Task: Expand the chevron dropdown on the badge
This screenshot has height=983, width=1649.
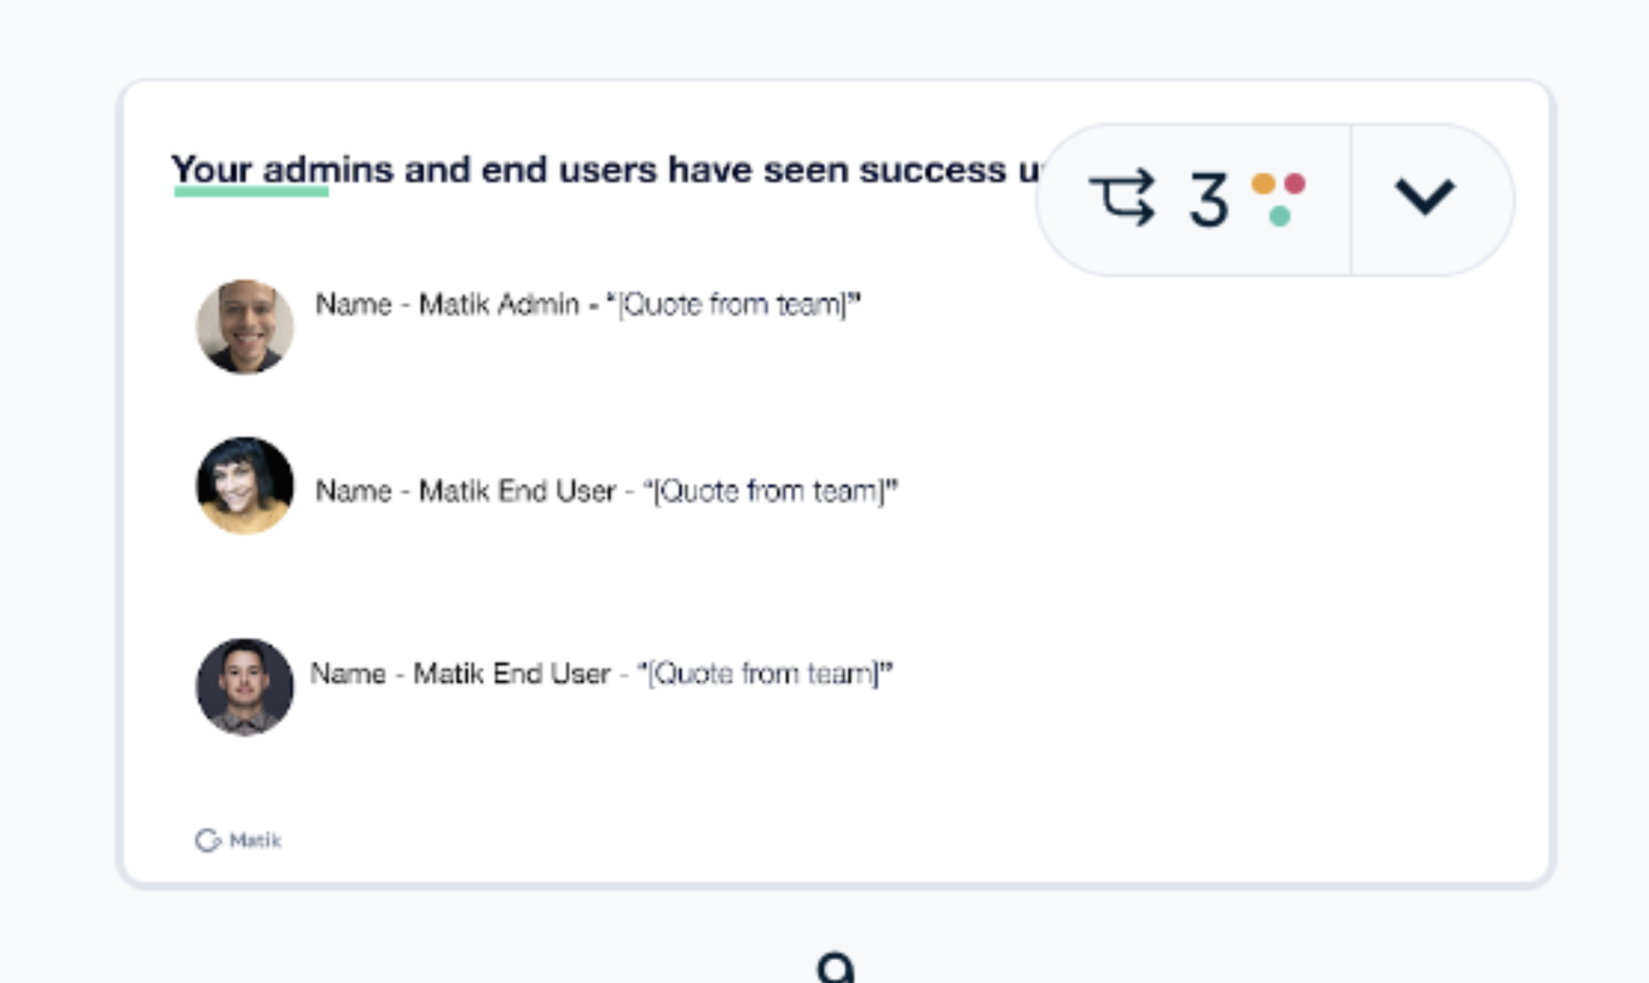Action: (1424, 197)
